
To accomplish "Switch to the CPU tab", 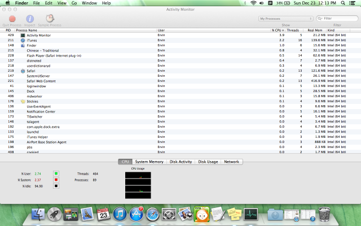I will 125,162.
